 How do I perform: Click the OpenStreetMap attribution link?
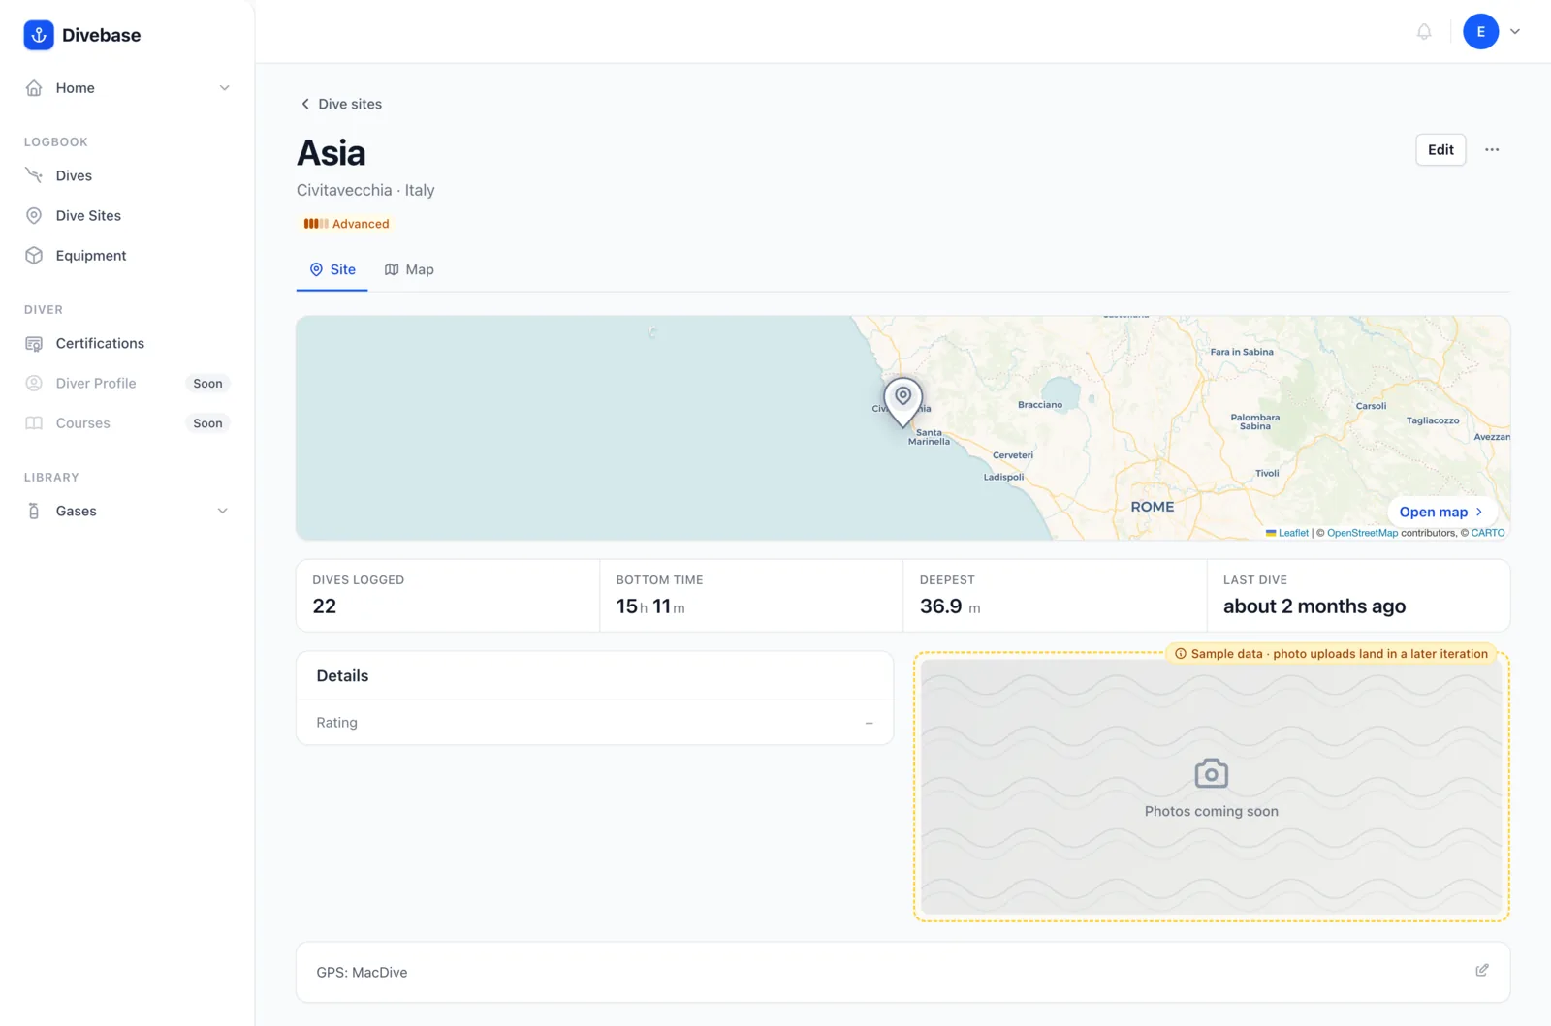[1362, 533]
